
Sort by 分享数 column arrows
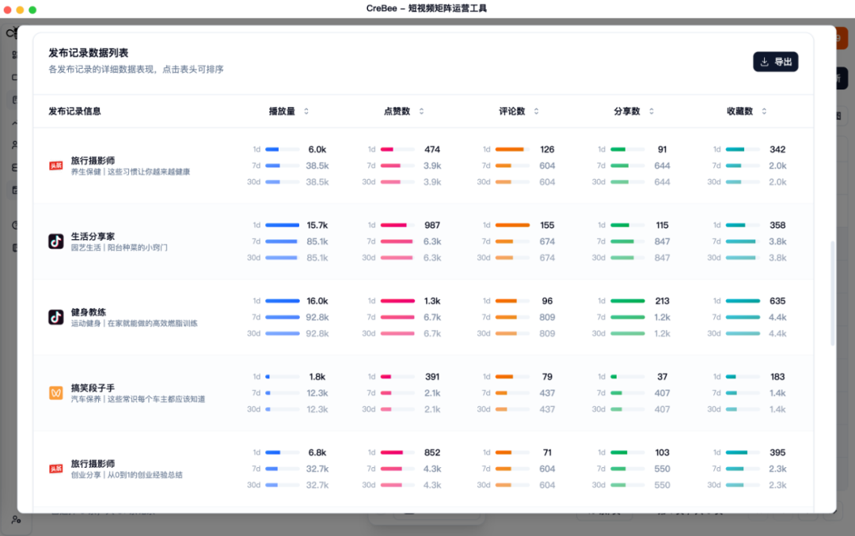point(652,111)
